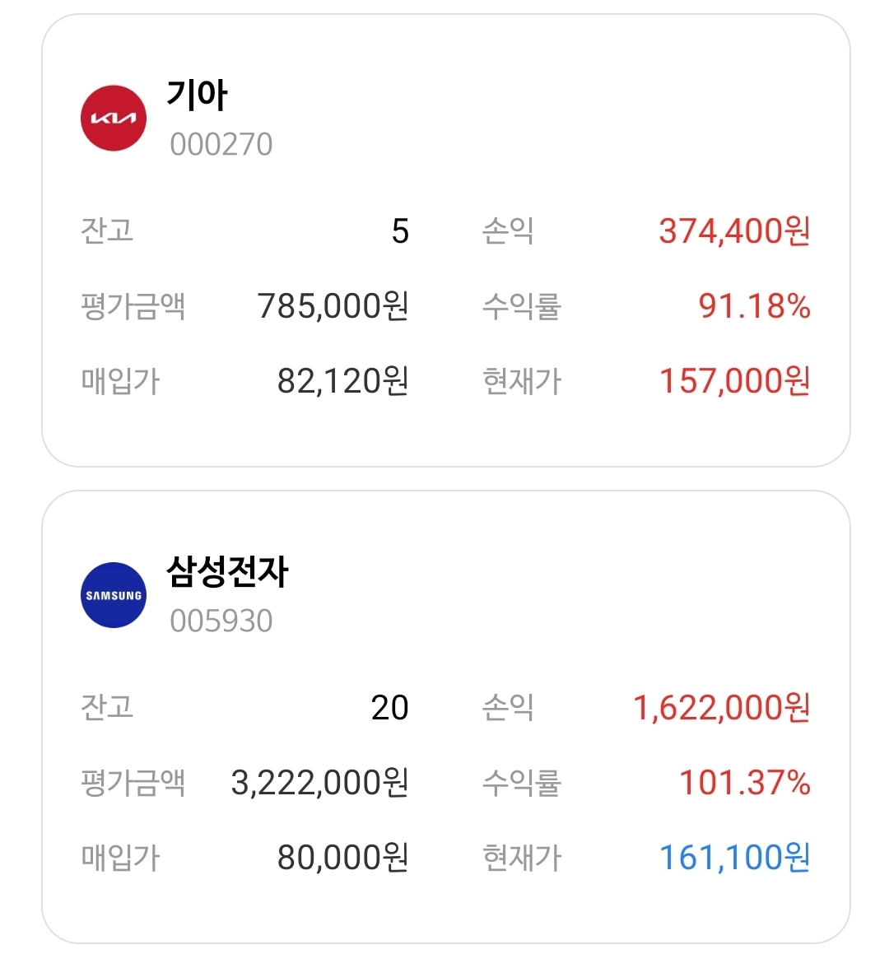The height and width of the screenshot is (954, 889).
Task: Tap Samsung valuation amount 3,222,000원
Action: click(x=319, y=783)
